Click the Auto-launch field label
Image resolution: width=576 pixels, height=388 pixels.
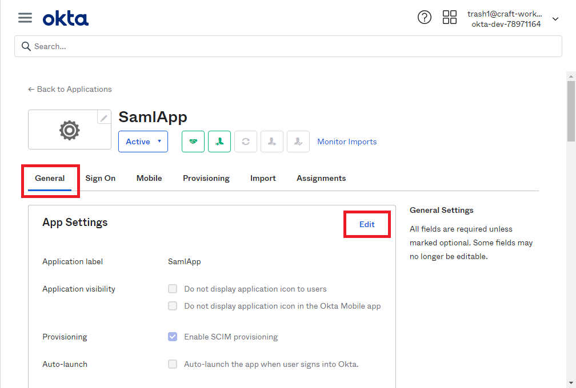(65, 364)
